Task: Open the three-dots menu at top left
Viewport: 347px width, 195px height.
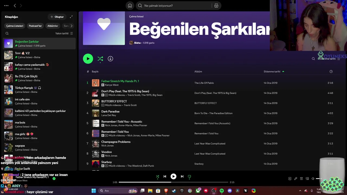Action: pos(6,6)
